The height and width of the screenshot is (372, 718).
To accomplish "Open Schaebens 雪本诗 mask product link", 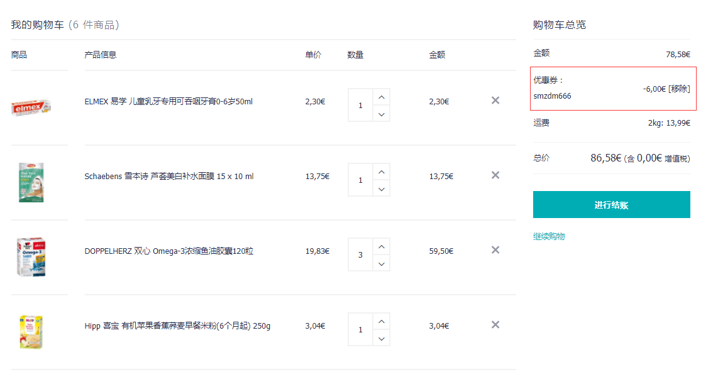I will pyautogui.click(x=169, y=176).
